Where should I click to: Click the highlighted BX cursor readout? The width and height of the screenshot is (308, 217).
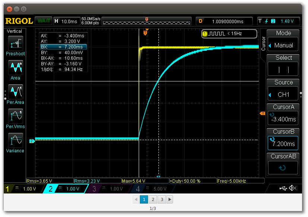tap(63, 47)
